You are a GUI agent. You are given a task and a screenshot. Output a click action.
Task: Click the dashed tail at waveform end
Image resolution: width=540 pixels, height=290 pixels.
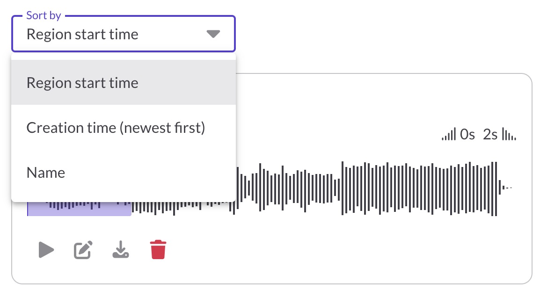[509, 188]
